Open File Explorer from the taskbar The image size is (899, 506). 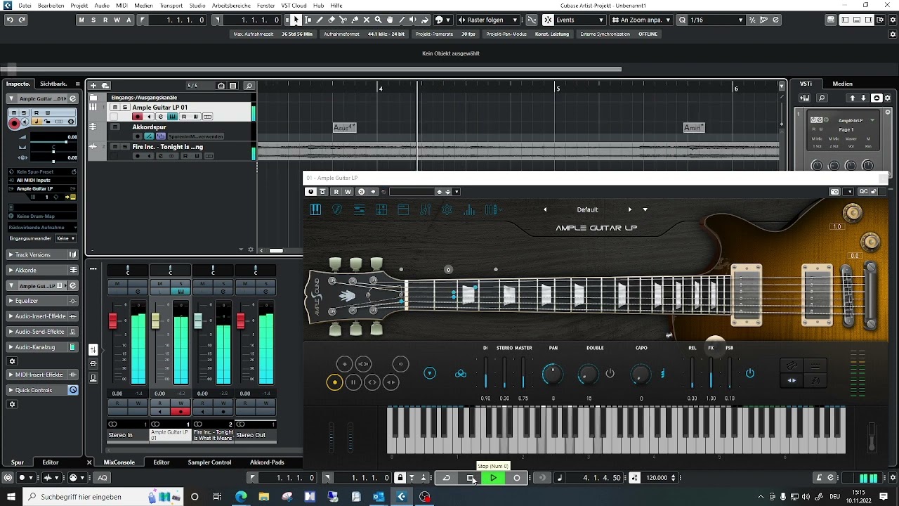pyautogui.click(x=264, y=497)
